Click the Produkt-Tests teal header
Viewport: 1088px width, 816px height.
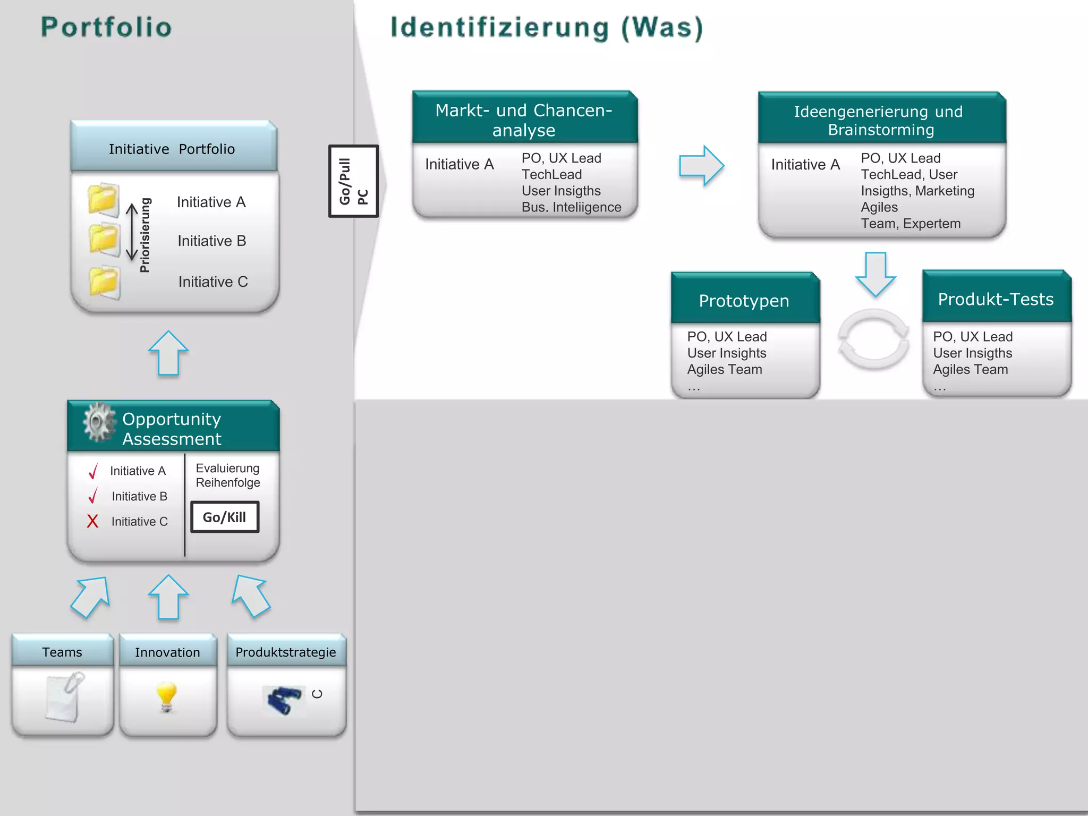coord(996,299)
